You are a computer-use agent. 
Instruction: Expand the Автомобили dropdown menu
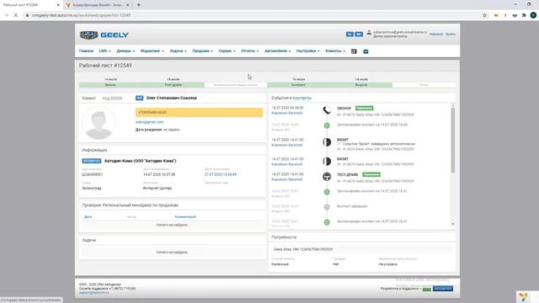pos(278,50)
